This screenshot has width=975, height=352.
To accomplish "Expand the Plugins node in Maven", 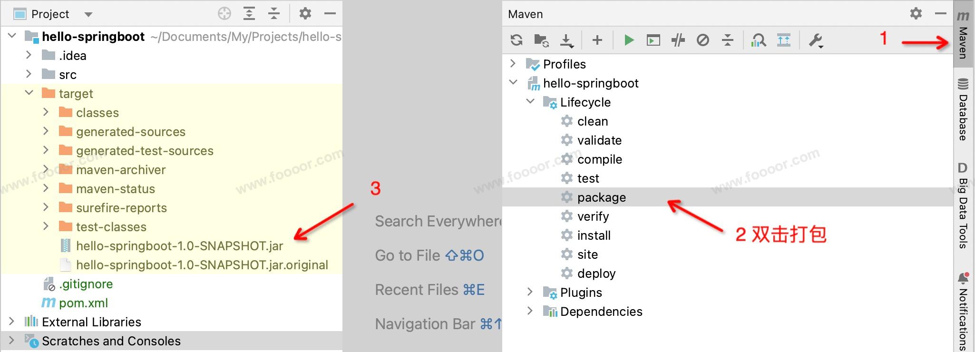I will coord(530,292).
